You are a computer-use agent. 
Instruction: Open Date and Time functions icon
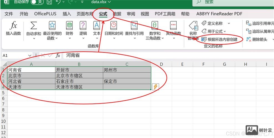point(114,26)
